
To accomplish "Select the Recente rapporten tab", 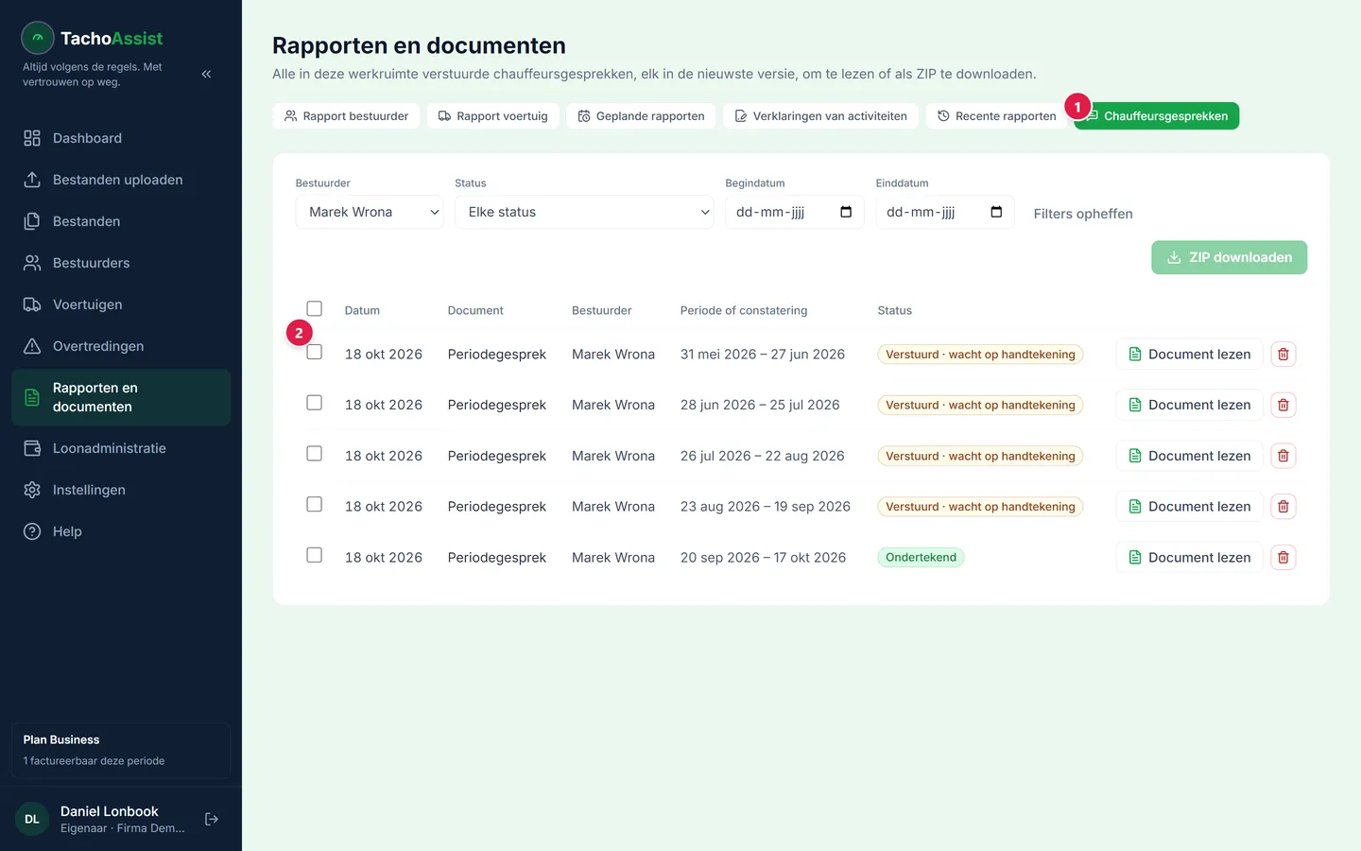I will pyautogui.click(x=996, y=116).
